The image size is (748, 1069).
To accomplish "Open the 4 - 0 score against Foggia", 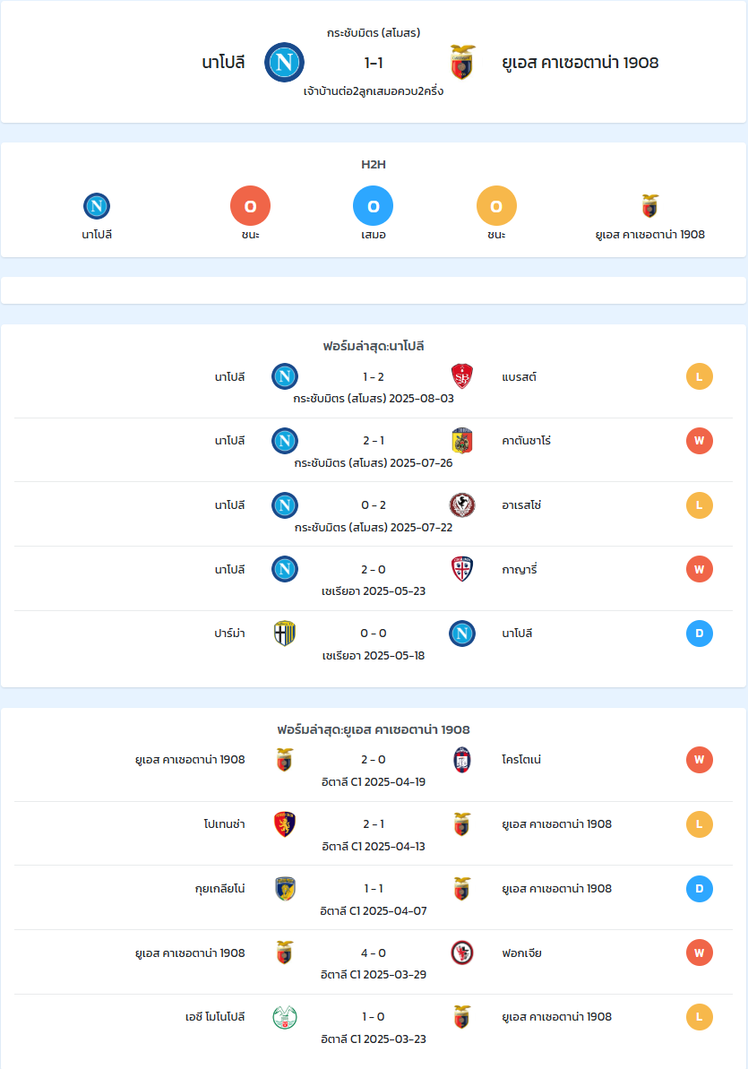I will [x=374, y=953].
